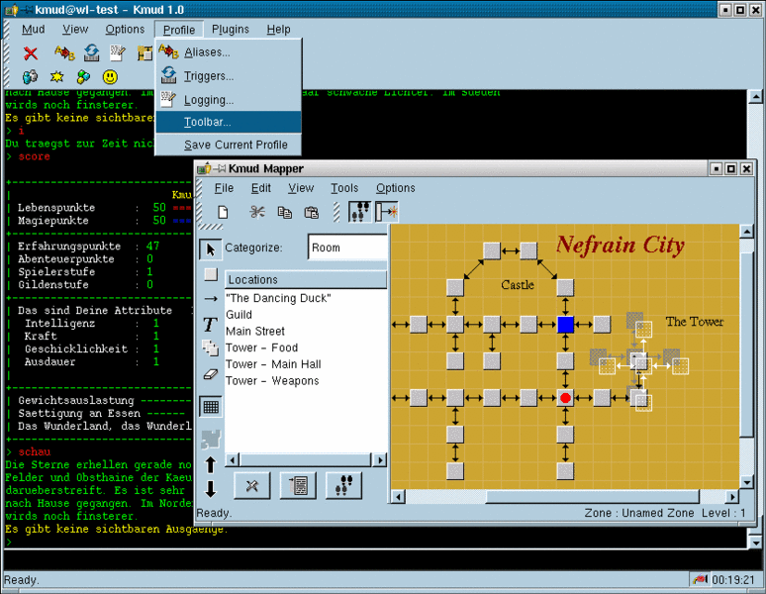The height and width of the screenshot is (594, 766).
Task: Select the create zone tool
Action: point(211,348)
